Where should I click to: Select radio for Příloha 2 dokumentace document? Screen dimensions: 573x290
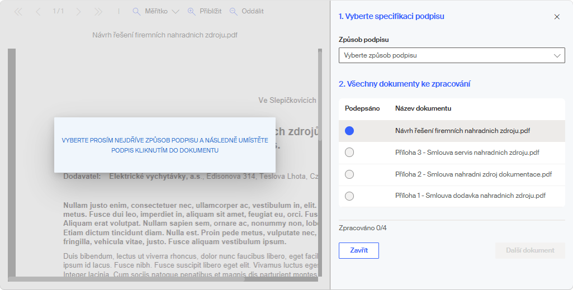(x=349, y=174)
